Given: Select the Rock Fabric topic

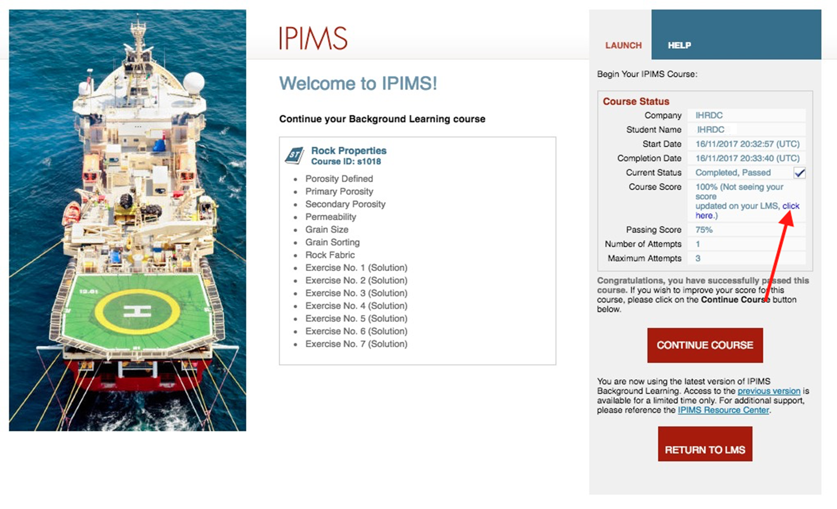Looking at the screenshot, I should point(330,255).
